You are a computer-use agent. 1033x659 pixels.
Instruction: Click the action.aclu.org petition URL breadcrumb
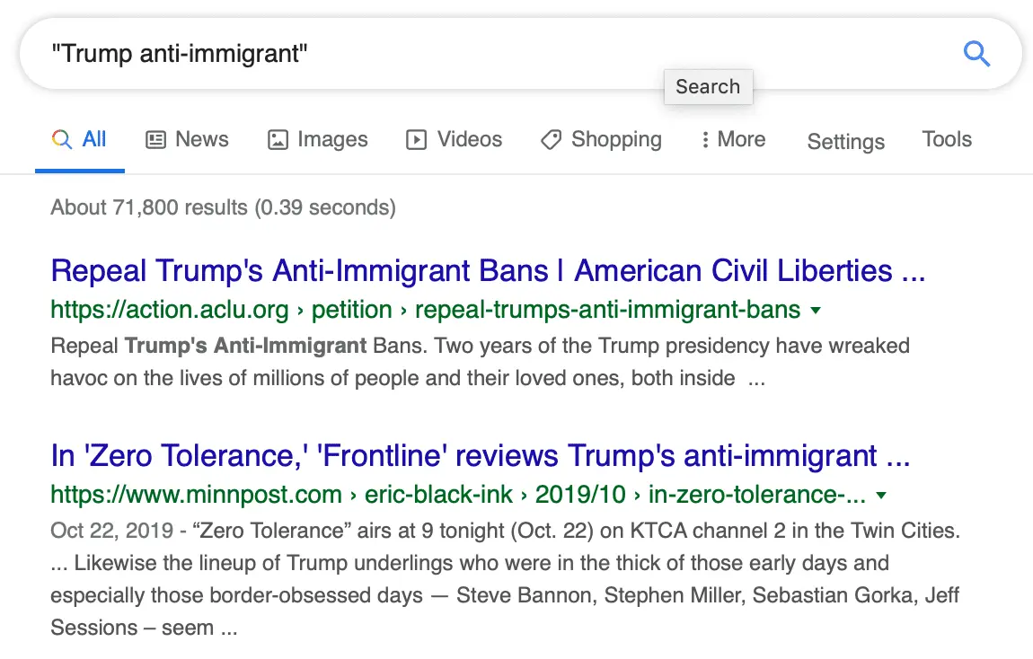425,311
